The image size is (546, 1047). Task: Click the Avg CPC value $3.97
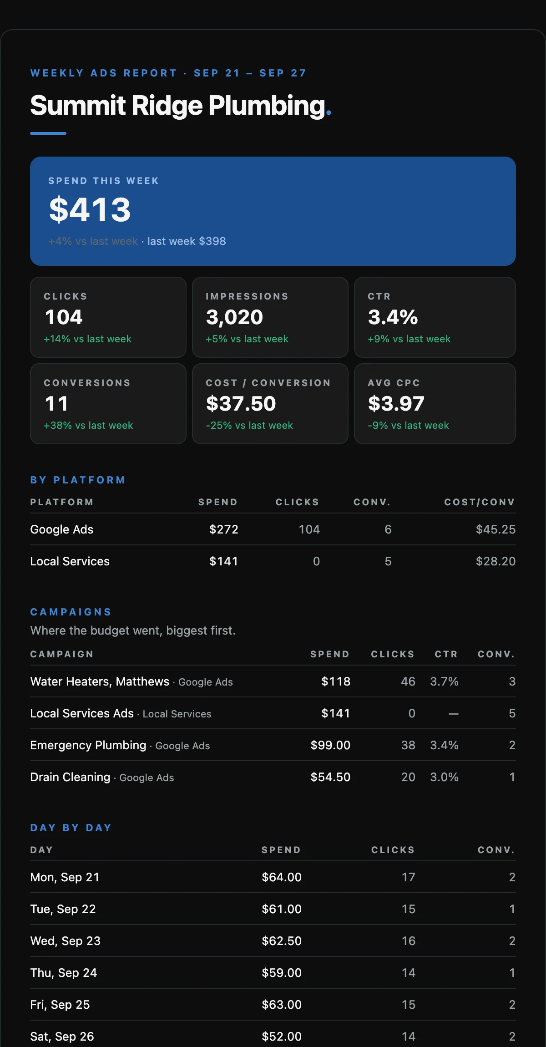[396, 404]
